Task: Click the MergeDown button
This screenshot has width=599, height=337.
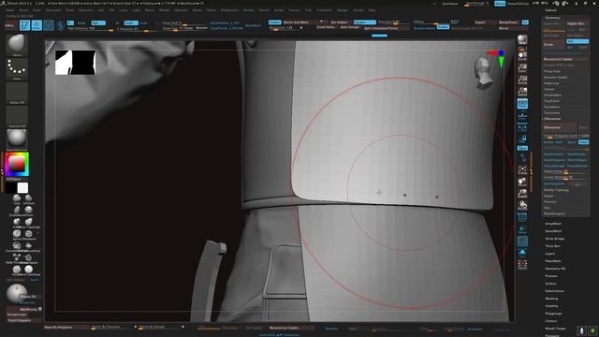Action: (x=508, y=22)
